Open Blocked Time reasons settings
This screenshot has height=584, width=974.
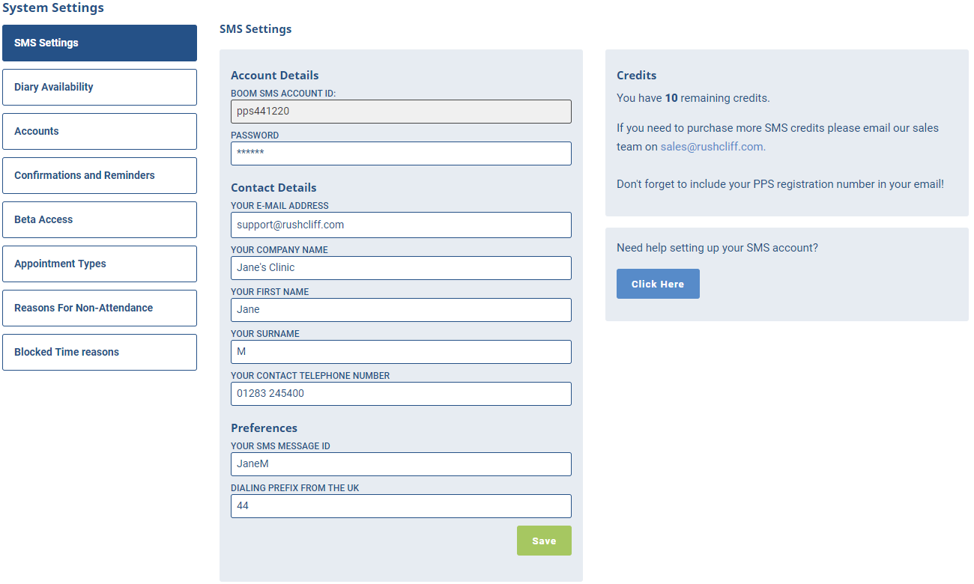100,352
